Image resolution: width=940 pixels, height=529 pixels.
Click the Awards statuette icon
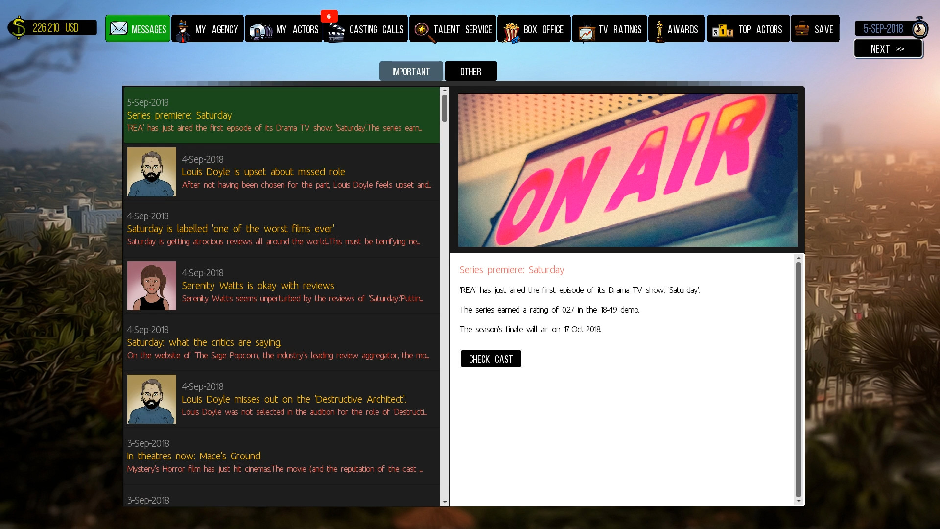tap(659, 31)
